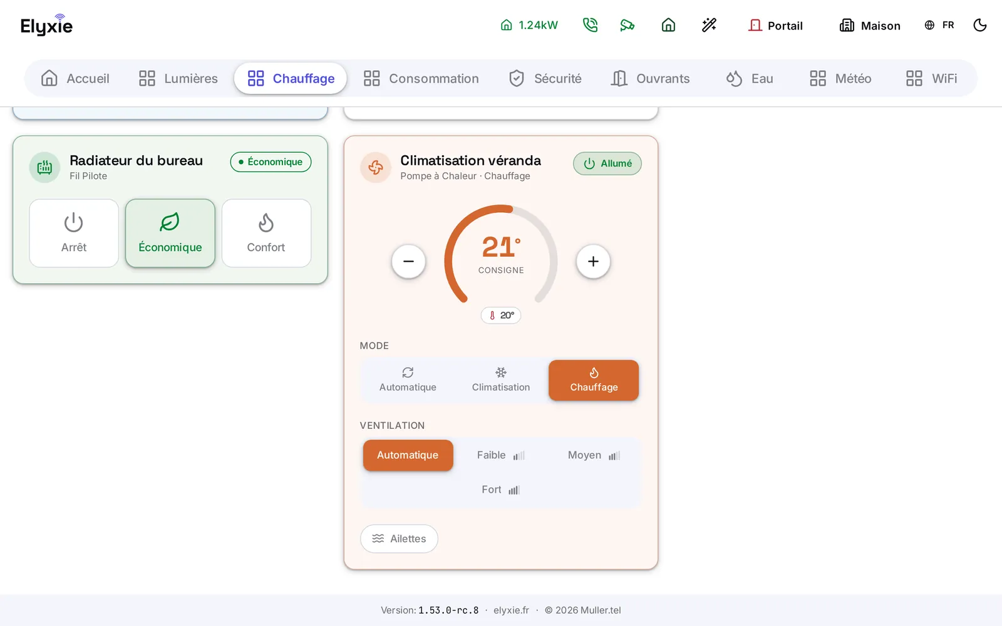Screen dimensions: 1002x626
Task: Set ventilation to Faible
Action: (501, 455)
